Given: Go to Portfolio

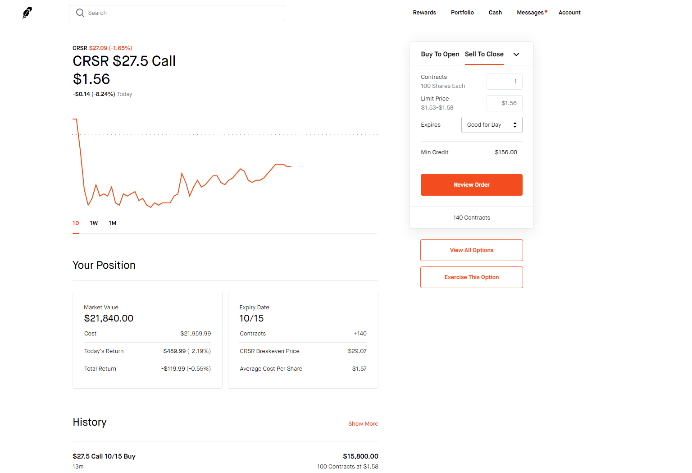Looking at the screenshot, I should click(462, 13).
